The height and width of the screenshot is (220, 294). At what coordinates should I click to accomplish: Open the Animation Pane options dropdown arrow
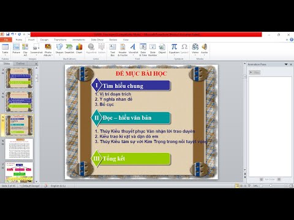(x=286, y=64)
